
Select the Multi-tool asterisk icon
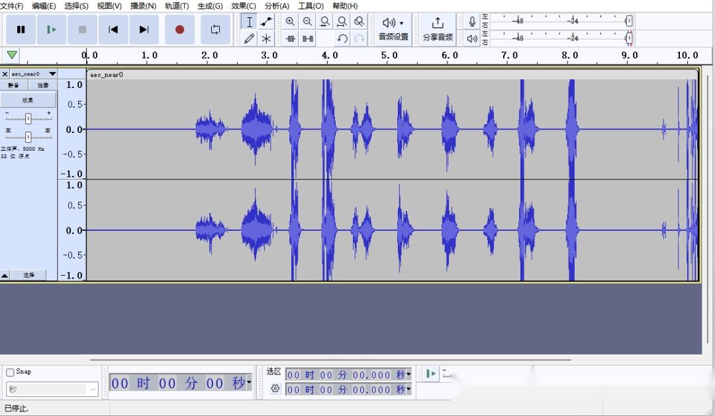266,39
